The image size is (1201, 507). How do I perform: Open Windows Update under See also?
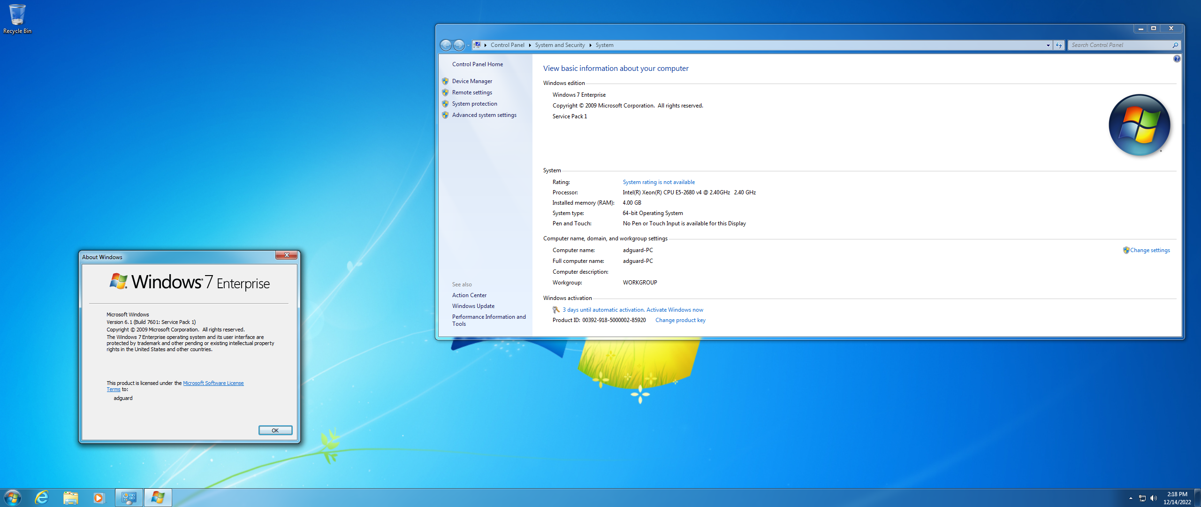[x=473, y=306]
